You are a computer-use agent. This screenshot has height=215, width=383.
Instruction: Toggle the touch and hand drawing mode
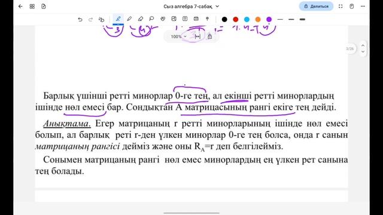click(101, 19)
